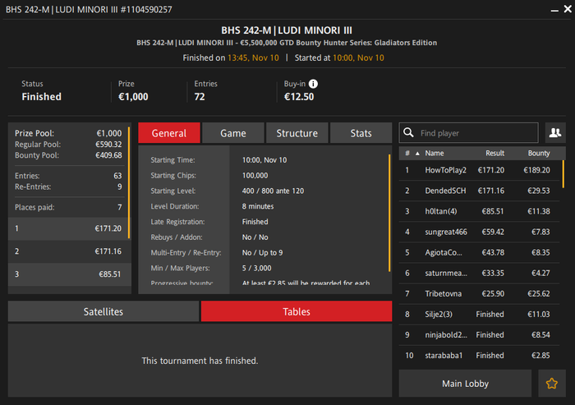Open the Structure tab
This screenshot has height=405, width=575.
(x=297, y=133)
